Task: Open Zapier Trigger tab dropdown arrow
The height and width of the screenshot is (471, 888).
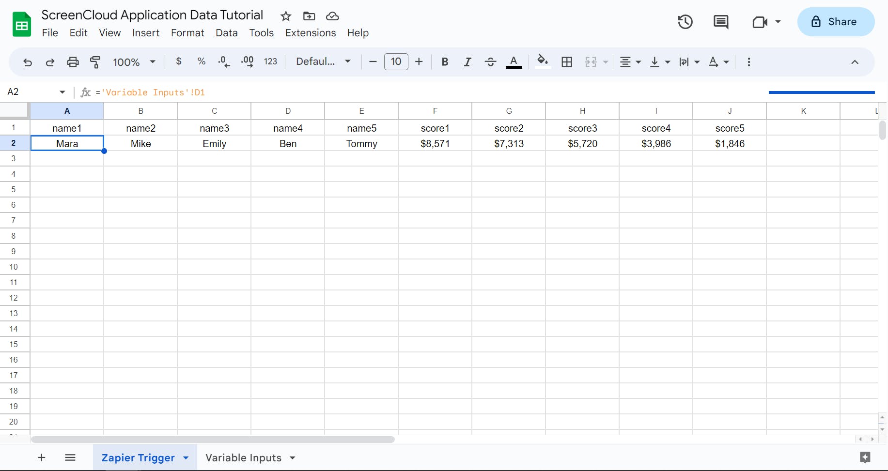Action: pyautogui.click(x=186, y=458)
